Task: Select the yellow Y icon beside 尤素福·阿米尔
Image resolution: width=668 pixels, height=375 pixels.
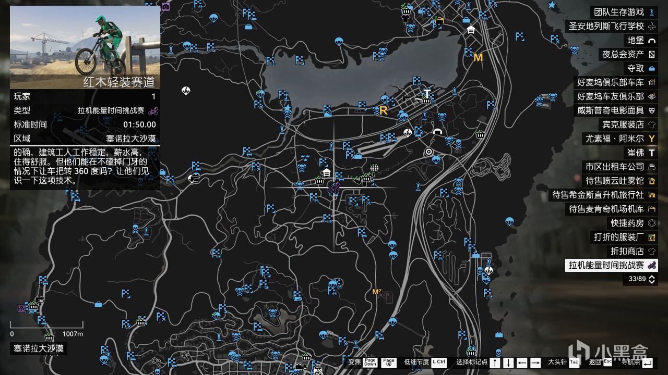Action: (x=651, y=139)
